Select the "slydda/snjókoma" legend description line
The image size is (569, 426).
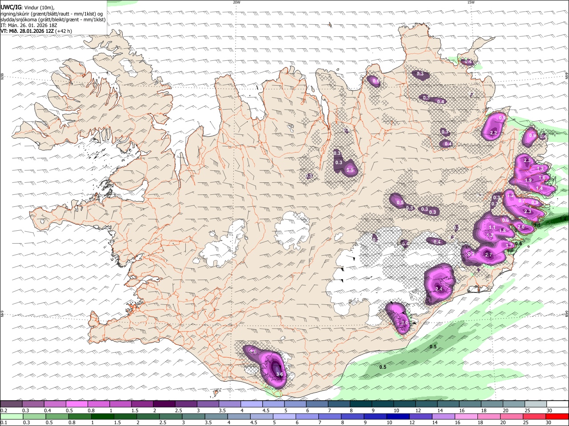point(53,20)
